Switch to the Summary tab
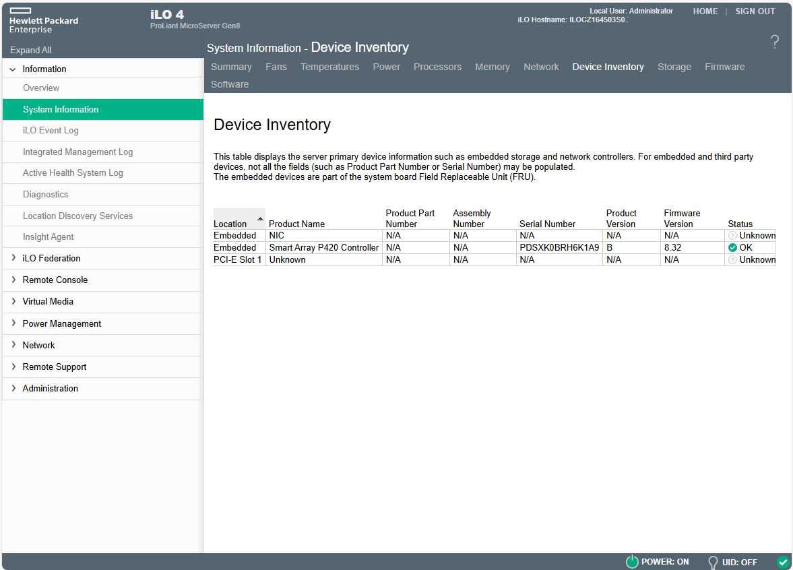Viewport: 793px width, 570px height. [231, 67]
